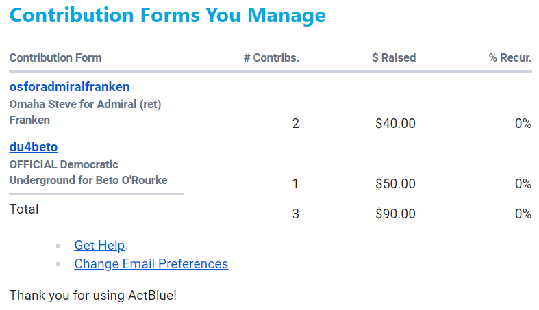Click the square bullet beside Get Help
The image size is (539, 310).
click(x=59, y=246)
